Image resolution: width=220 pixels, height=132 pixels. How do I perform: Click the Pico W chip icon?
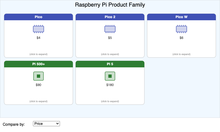[182, 29]
